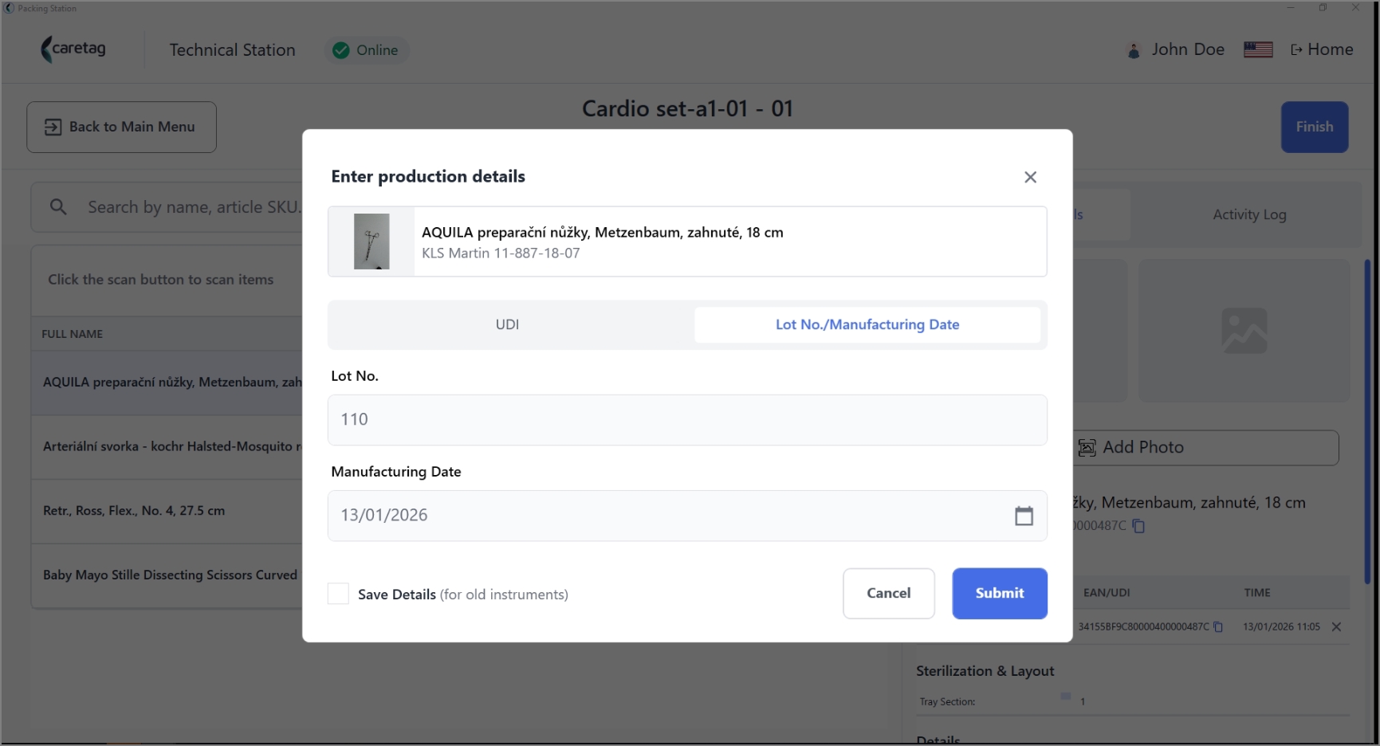Image resolution: width=1380 pixels, height=746 pixels.
Task: Close the production details dialog
Action: click(x=1030, y=177)
